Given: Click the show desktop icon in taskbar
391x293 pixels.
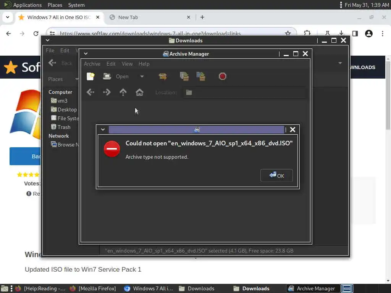Looking at the screenshot, I should point(5,289).
